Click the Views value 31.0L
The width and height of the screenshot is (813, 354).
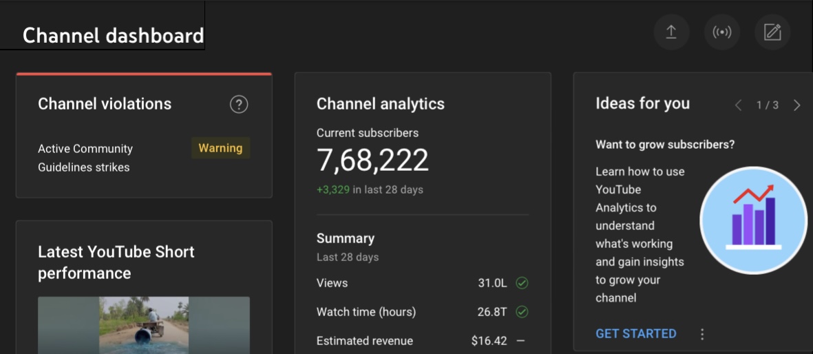click(492, 283)
